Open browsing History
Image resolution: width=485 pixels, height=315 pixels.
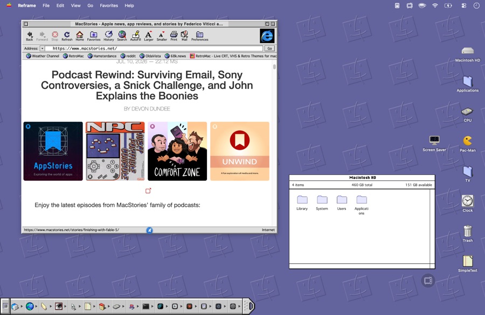coord(108,36)
